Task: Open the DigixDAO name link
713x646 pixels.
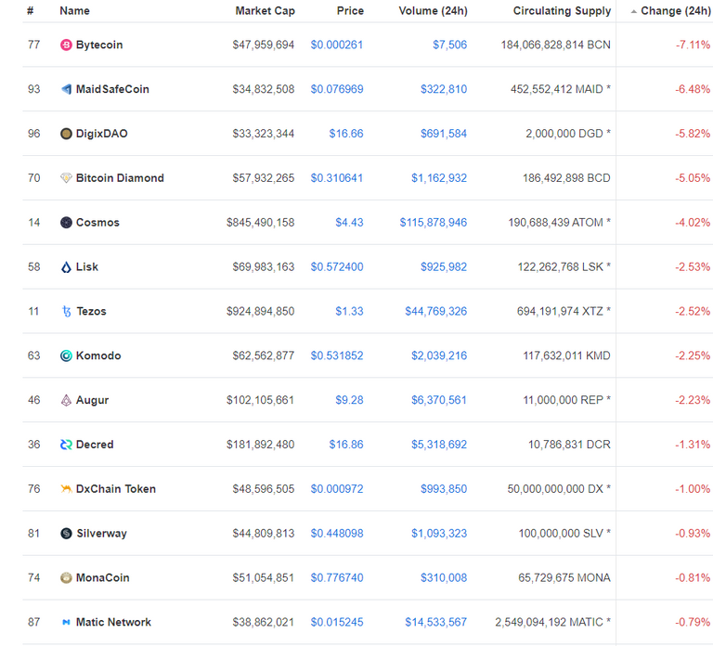Action: (102, 134)
